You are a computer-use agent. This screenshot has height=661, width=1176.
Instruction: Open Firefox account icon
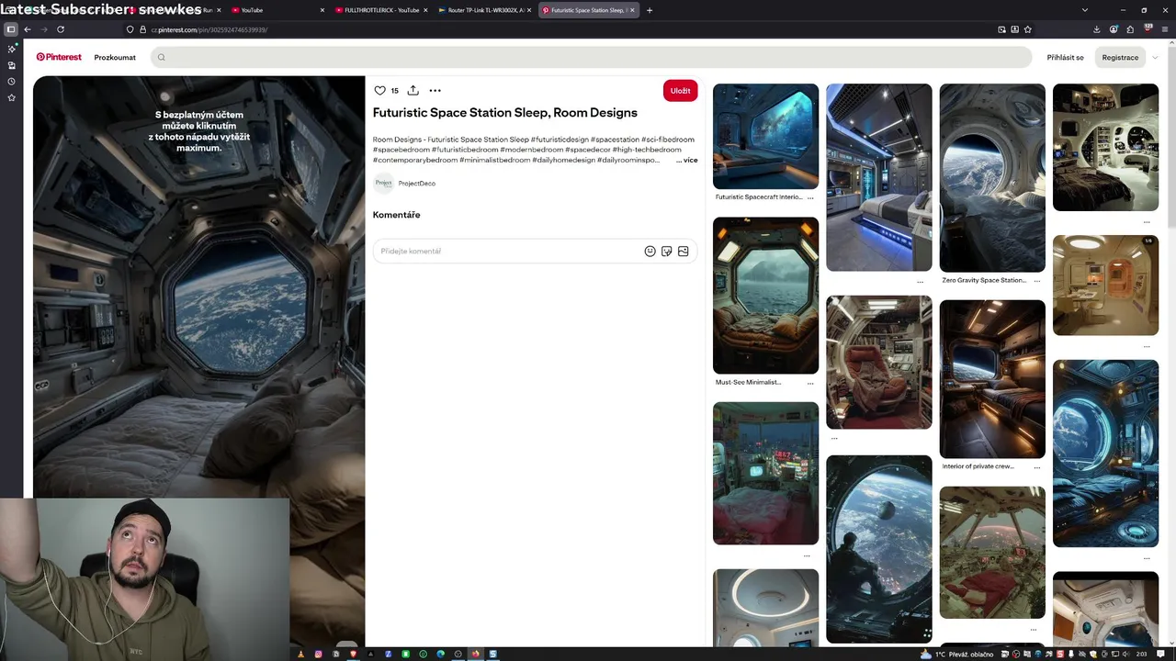coord(1114,29)
